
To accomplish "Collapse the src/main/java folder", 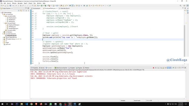I will [3, 14].
